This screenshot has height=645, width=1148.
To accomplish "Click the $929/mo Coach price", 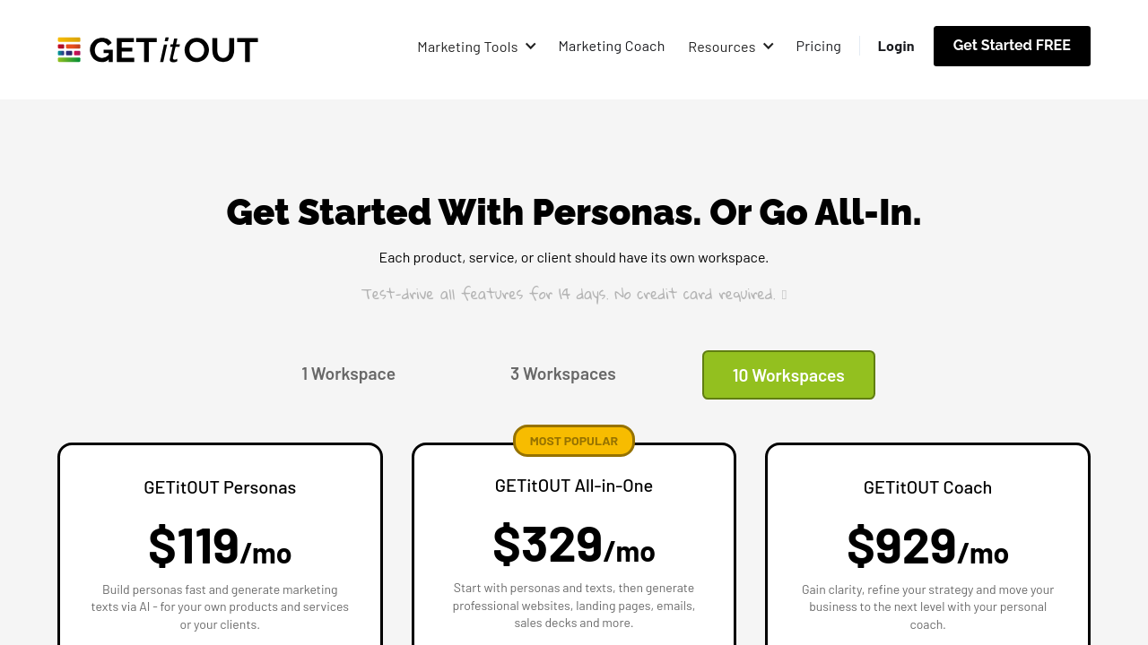I will [x=927, y=546].
